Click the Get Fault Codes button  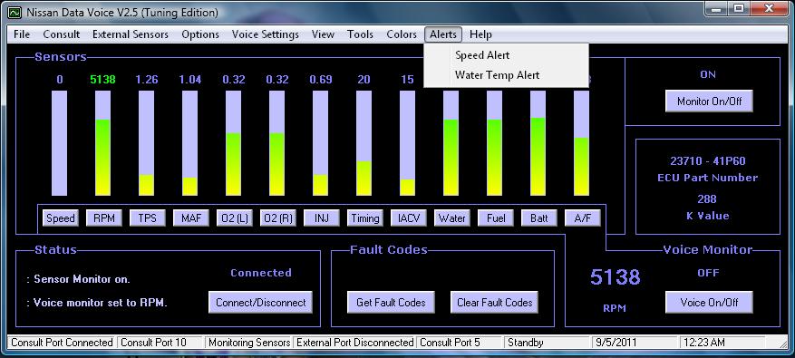coord(391,302)
